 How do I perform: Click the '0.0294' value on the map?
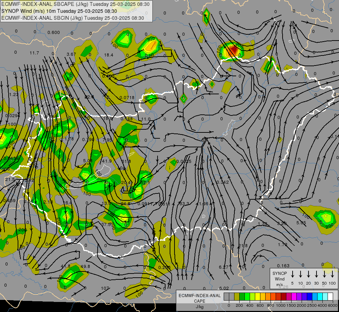pyautogui.click(x=12, y=116)
